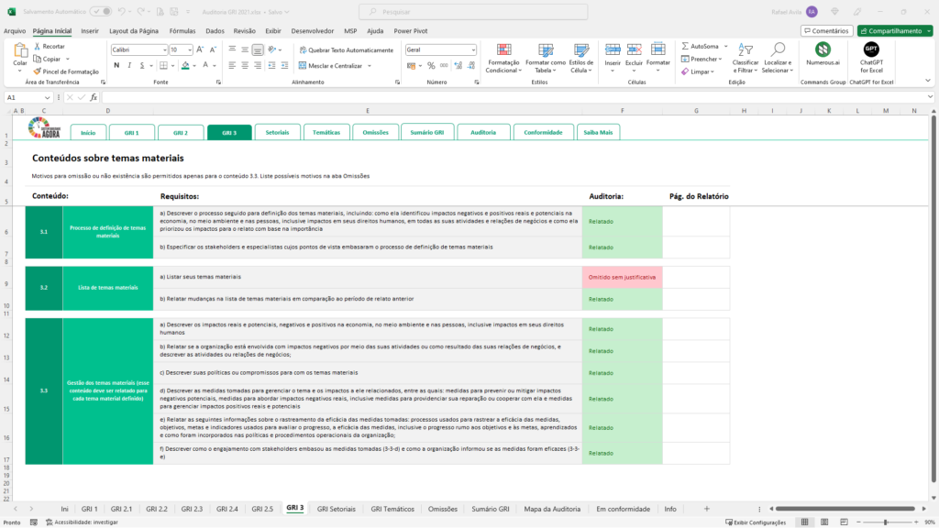Launch the Numerous.ai add-in

[x=823, y=53]
